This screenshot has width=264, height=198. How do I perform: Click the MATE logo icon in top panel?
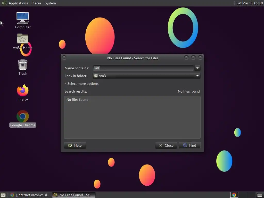tap(4, 3)
